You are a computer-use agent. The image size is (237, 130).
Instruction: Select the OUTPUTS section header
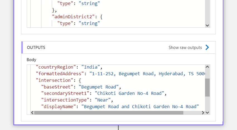coord(36,48)
